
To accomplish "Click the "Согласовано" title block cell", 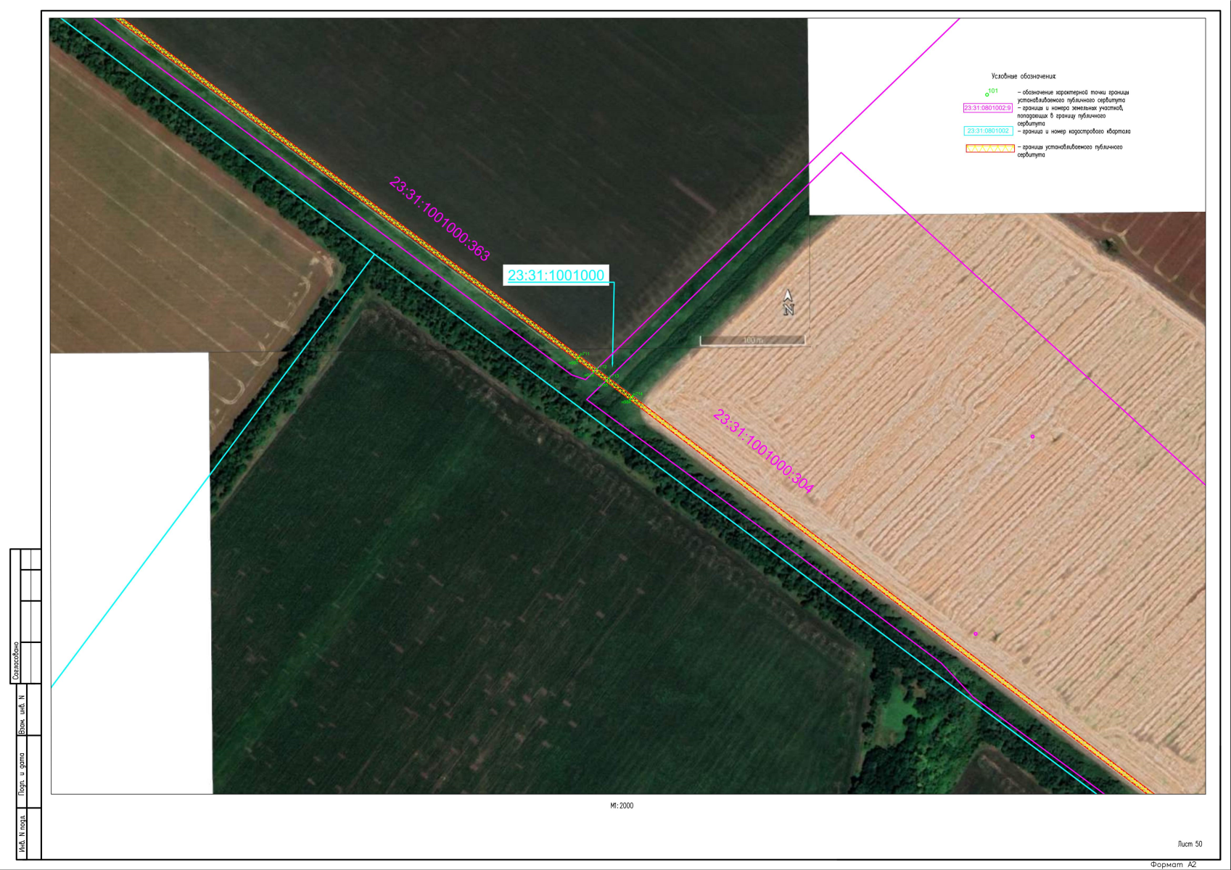I will [x=16, y=661].
